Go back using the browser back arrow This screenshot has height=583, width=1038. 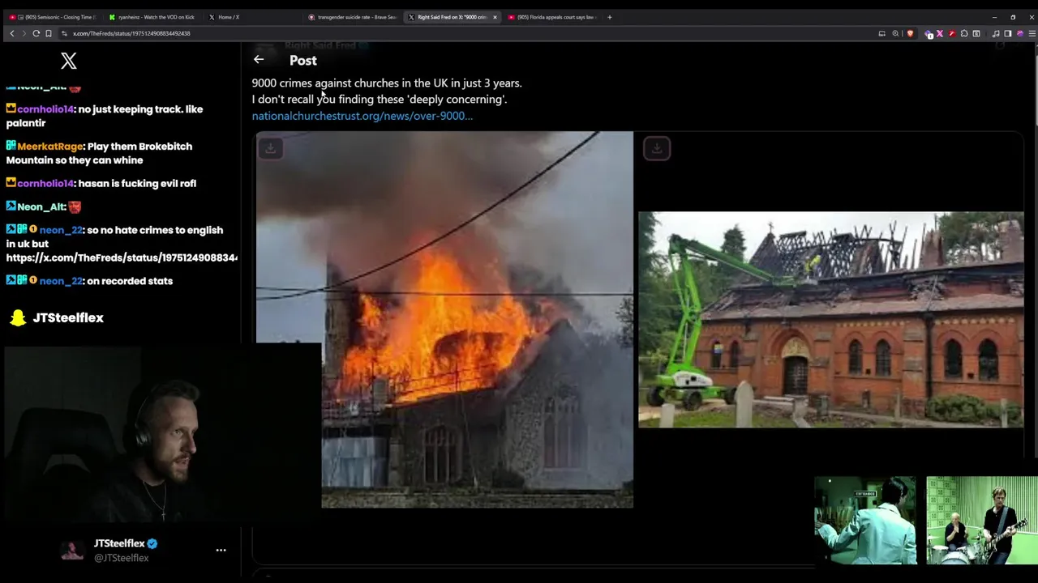click(12, 33)
